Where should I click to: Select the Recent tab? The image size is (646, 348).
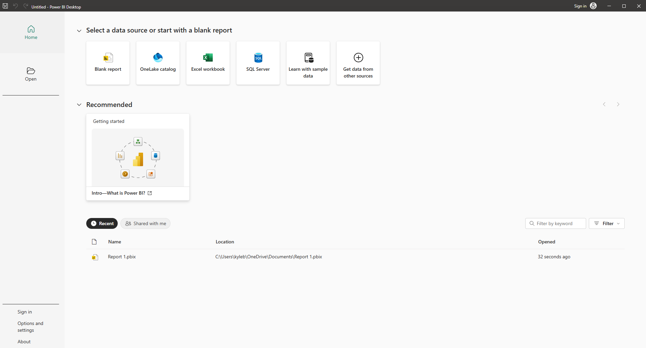(102, 223)
